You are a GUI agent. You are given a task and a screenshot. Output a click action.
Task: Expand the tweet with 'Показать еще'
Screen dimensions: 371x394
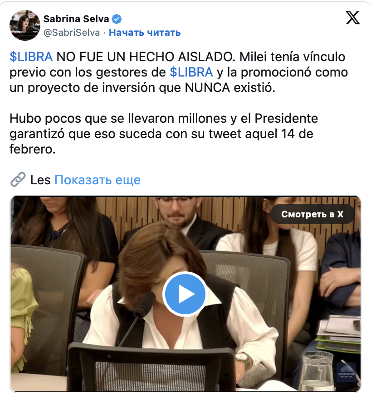[x=98, y=180]
